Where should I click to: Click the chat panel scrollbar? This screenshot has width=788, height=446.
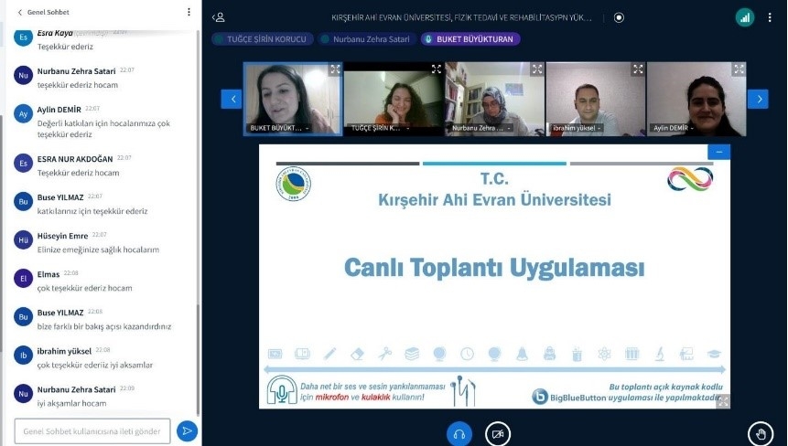[x=198, y=359]
